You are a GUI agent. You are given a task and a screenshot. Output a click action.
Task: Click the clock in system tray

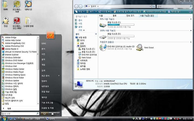click(x=188, y=119)
